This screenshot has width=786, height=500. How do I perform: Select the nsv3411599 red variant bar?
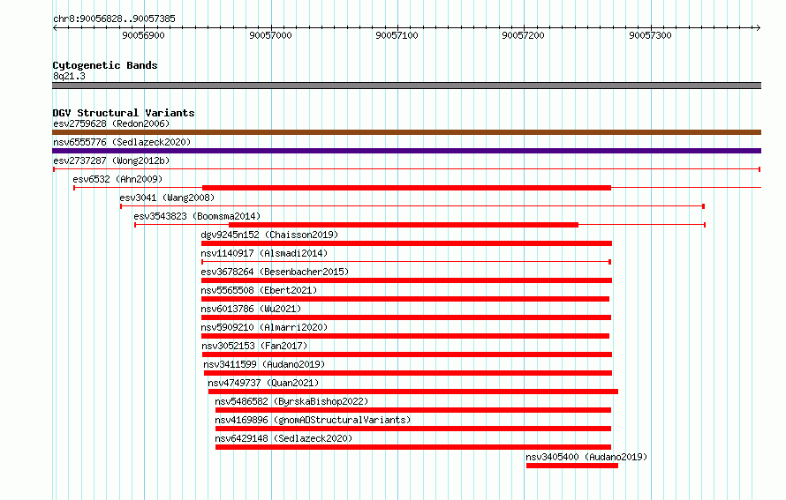click(x=408, y=373)
